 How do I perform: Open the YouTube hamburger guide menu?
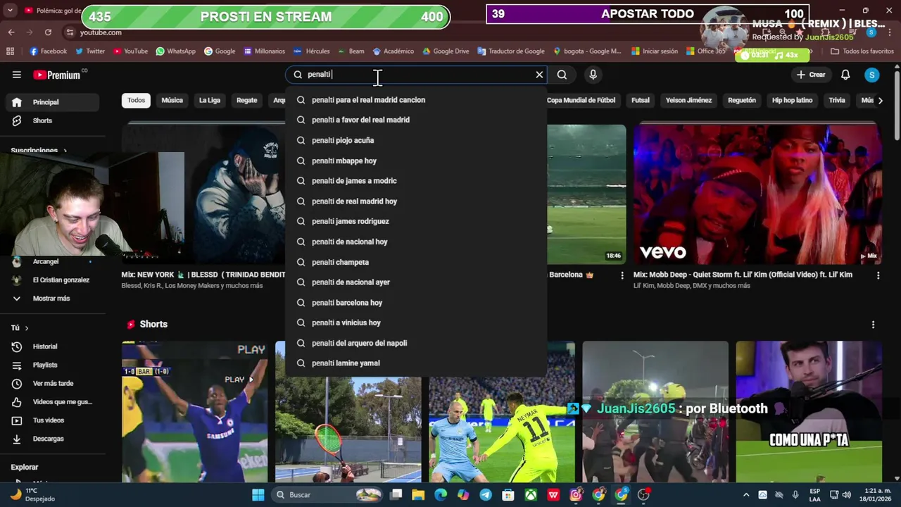tap(16, 75)
